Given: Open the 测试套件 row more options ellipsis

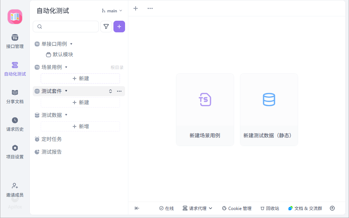Looking at the screenshot, I should click(119, 91).
